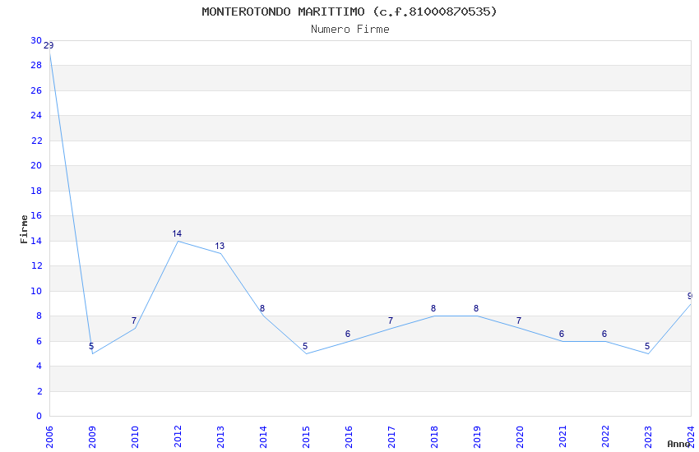Click the 29 data point label for 2006

49,45
